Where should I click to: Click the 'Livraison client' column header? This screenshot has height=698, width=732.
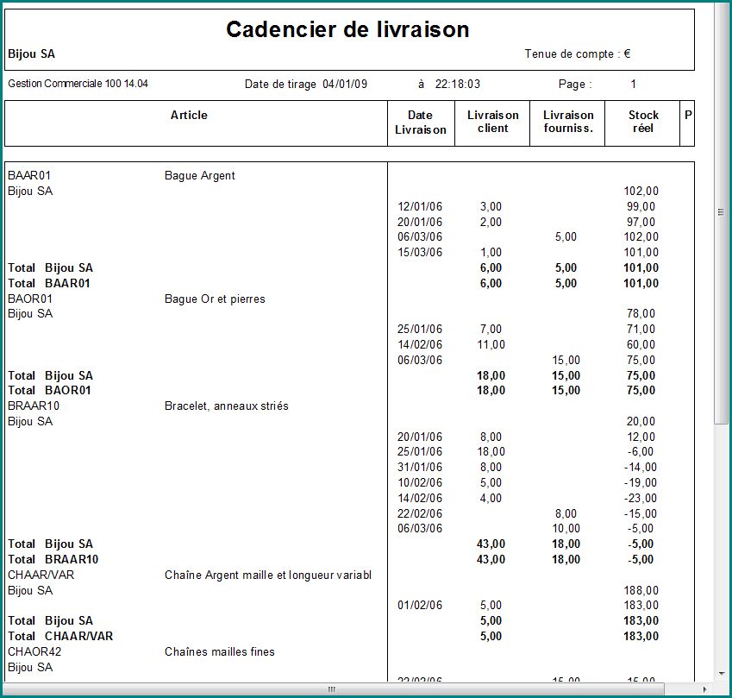point(493,122)
